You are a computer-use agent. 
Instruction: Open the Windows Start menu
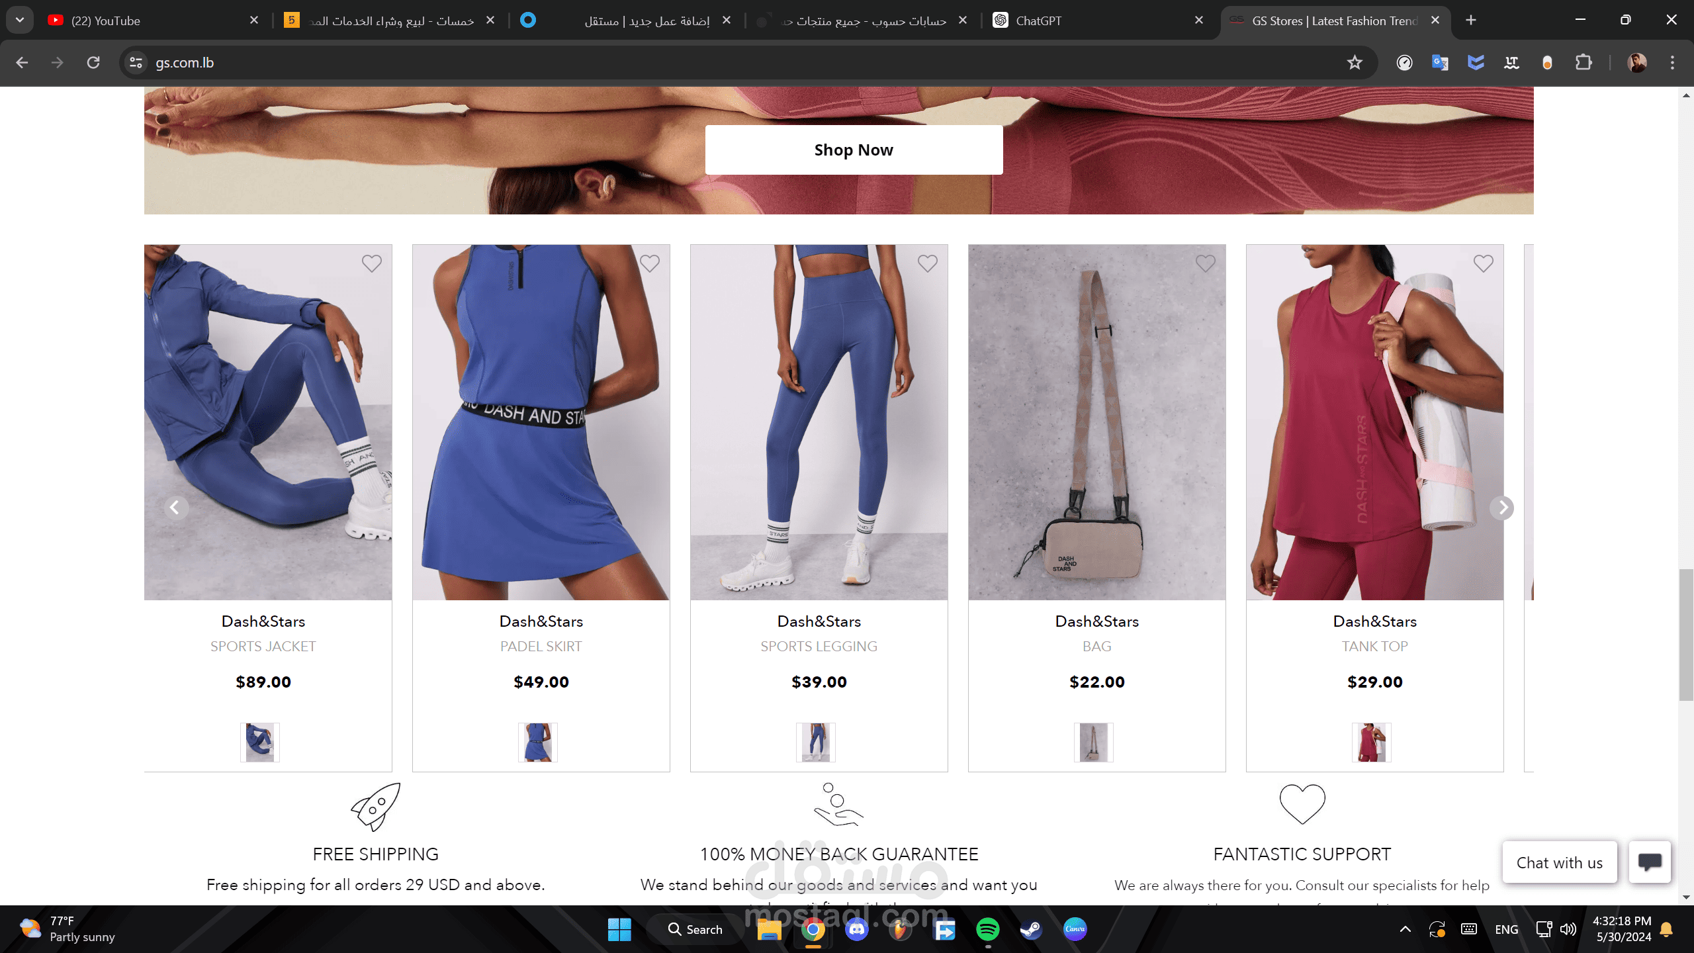(x=619, y=930)
